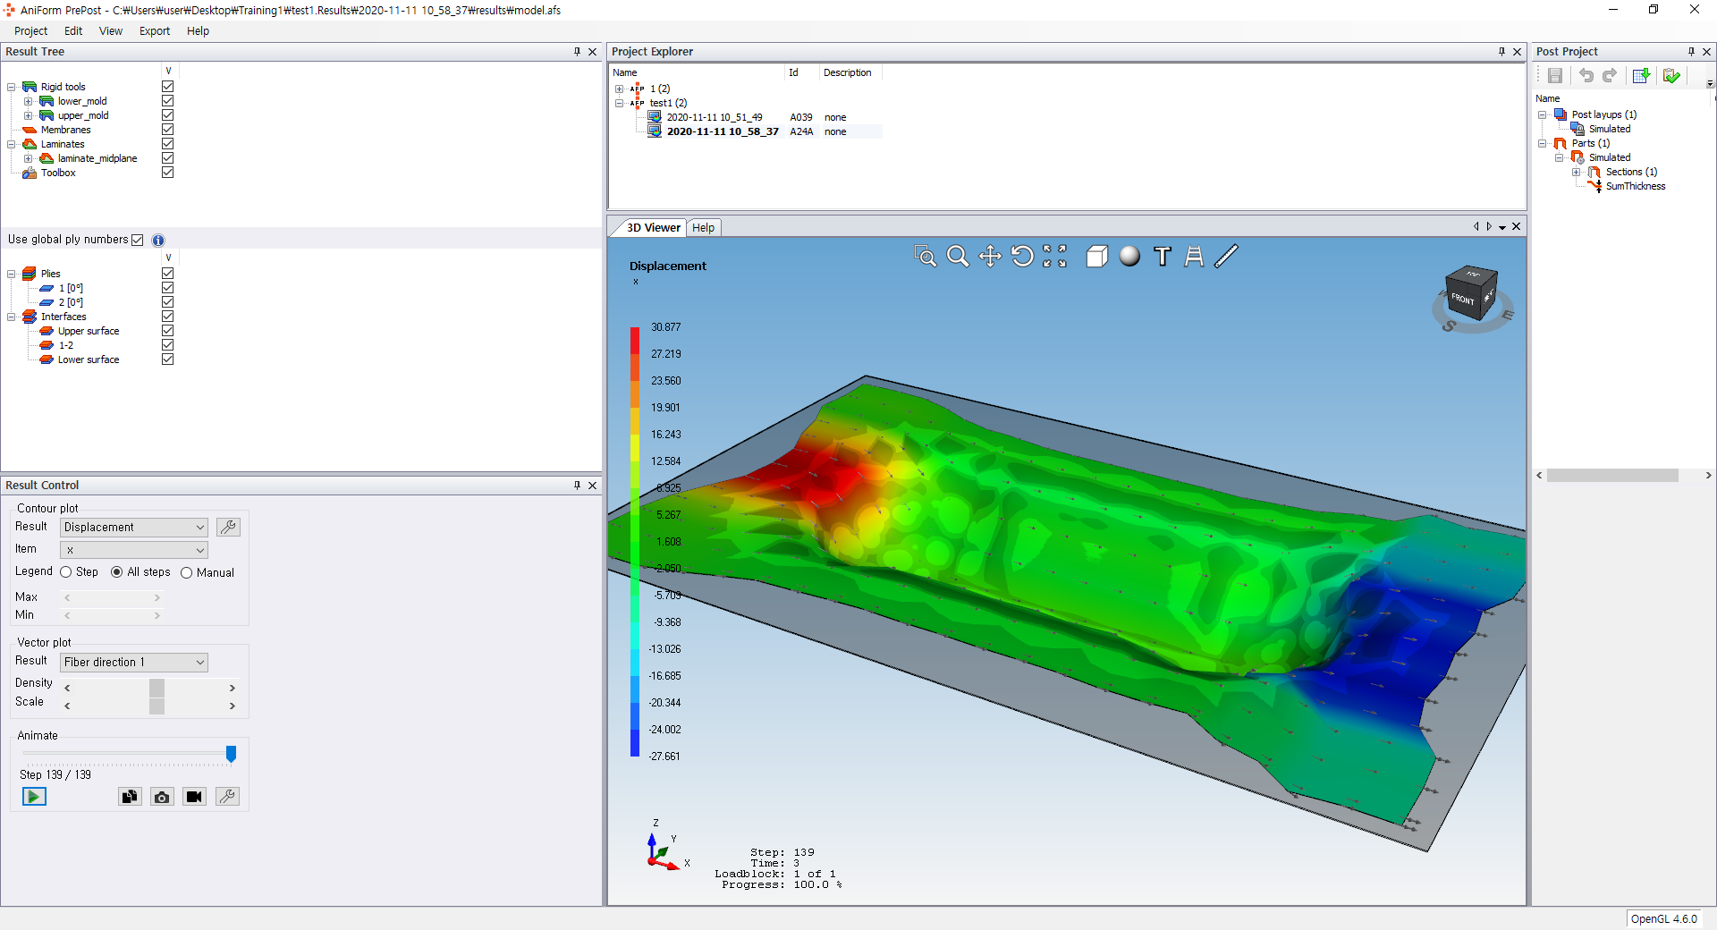Toggle Use global ply numbers checkbox
This screenshot has width=1717, height=930.
tap(138, 240)
